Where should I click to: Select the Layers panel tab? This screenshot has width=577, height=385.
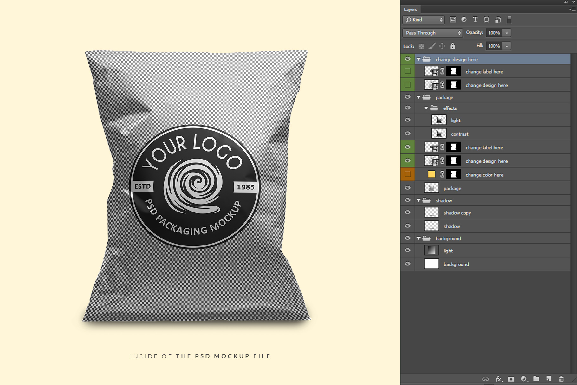411,10
